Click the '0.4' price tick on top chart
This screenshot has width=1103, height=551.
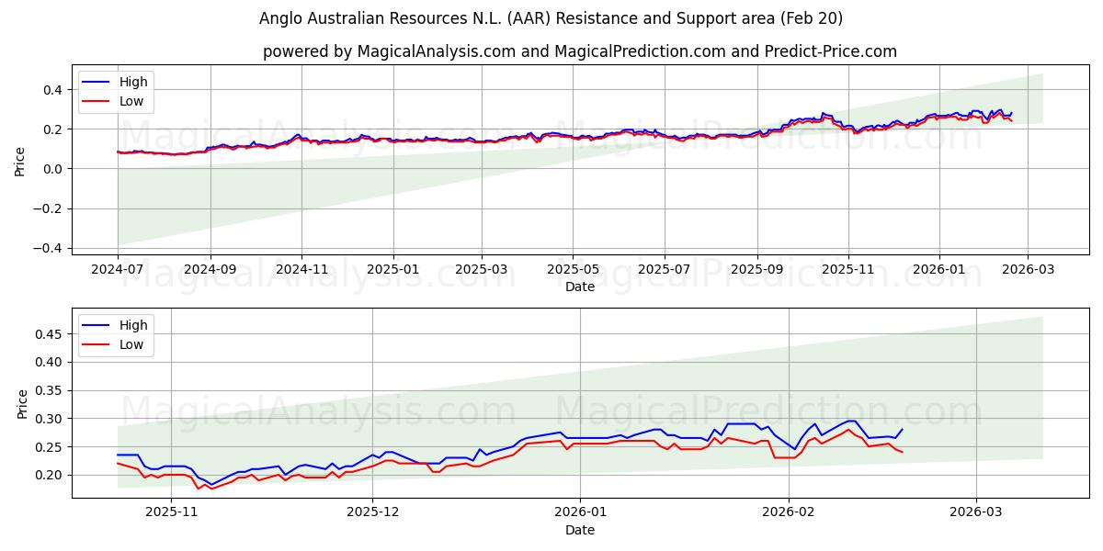point(54,90)
